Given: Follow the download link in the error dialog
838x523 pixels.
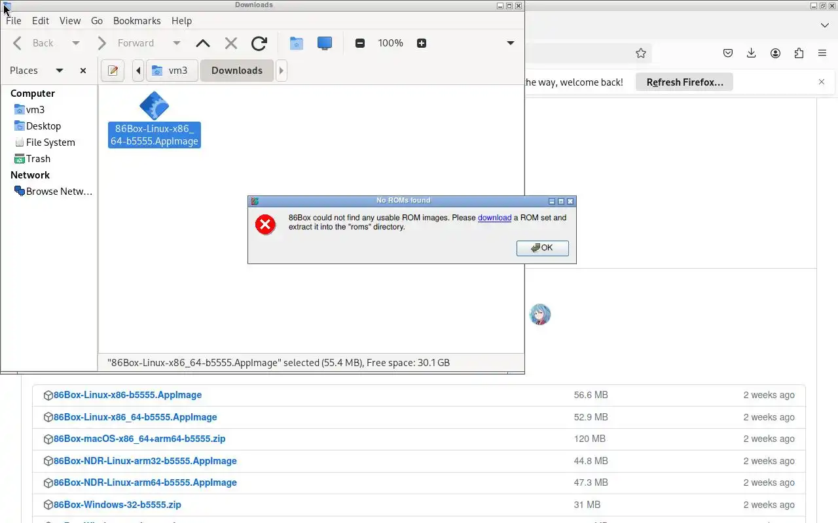Looking at the screenshot, I should (494, 218).
